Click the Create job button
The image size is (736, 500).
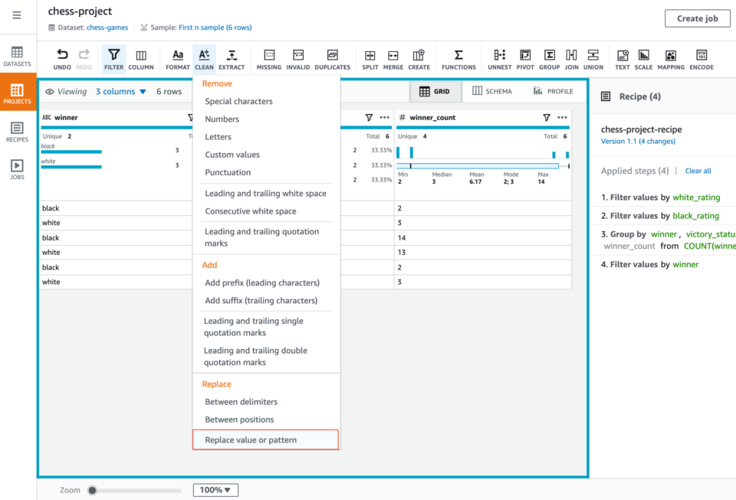pyautogui.click(x=697, y=18)
